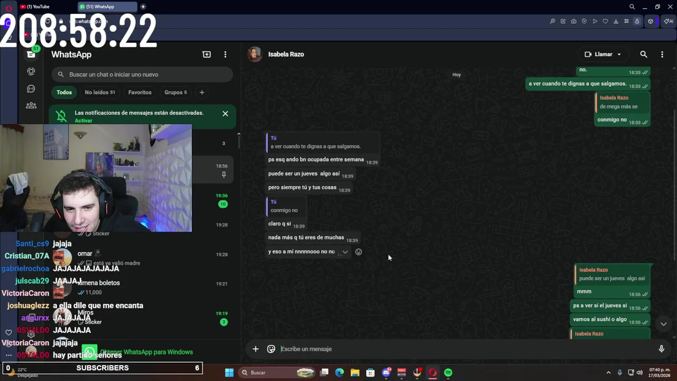Open the Communities icon in WhatsApp sidebar

point(31,106)
